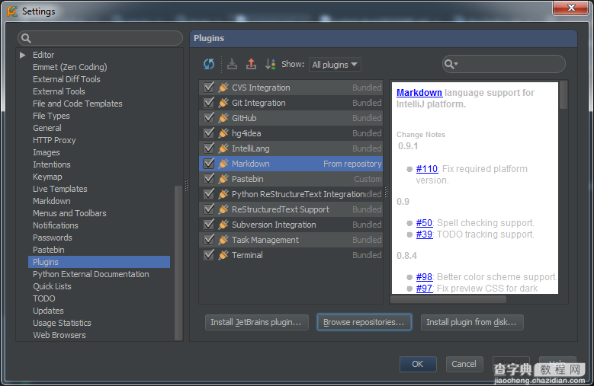Screen dimensions: 594x386
Task: Open issue #98 link
Action: pyautogui.click(x=424, y=276)
